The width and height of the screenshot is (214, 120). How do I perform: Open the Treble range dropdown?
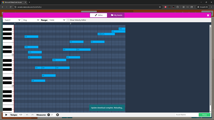pyautogui.click(x=57, y=20)
